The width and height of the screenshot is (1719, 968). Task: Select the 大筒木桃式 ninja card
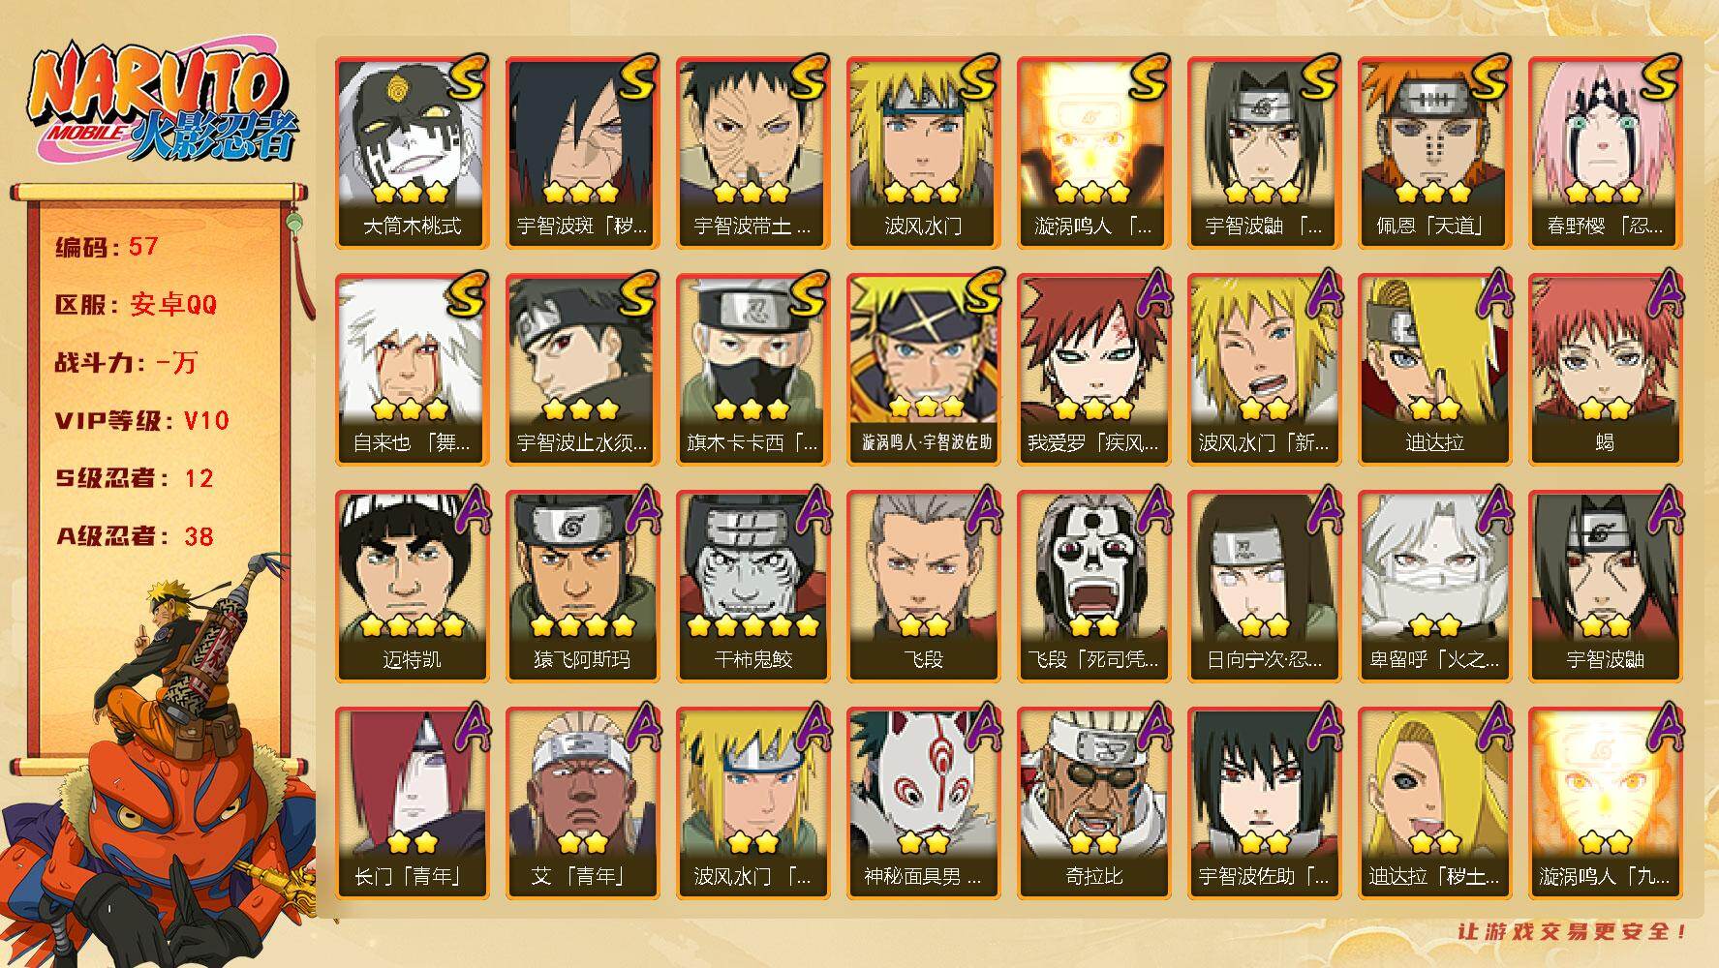pyautogui.click(x=412, y=153)
